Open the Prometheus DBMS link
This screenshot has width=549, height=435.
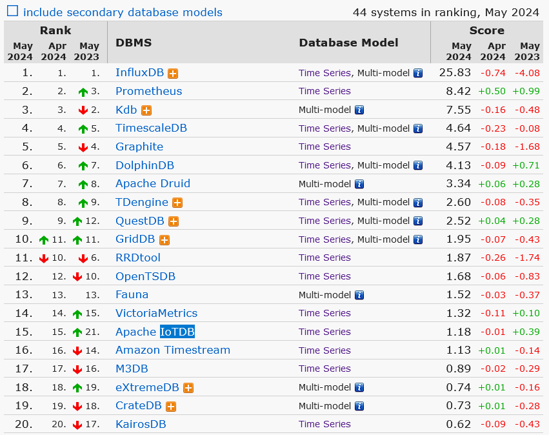(x=148, y=91)
